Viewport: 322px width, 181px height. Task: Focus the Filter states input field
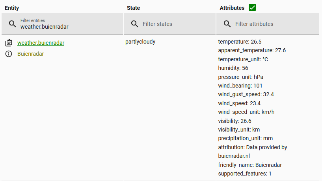[x=169, y=24]
